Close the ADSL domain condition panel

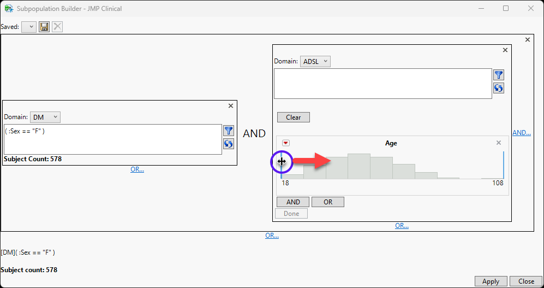tap(505, 50)
